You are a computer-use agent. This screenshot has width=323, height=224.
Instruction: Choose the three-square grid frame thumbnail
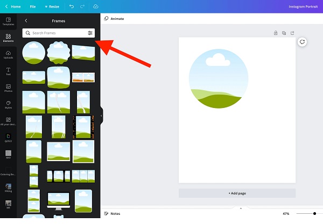point(83,176)
